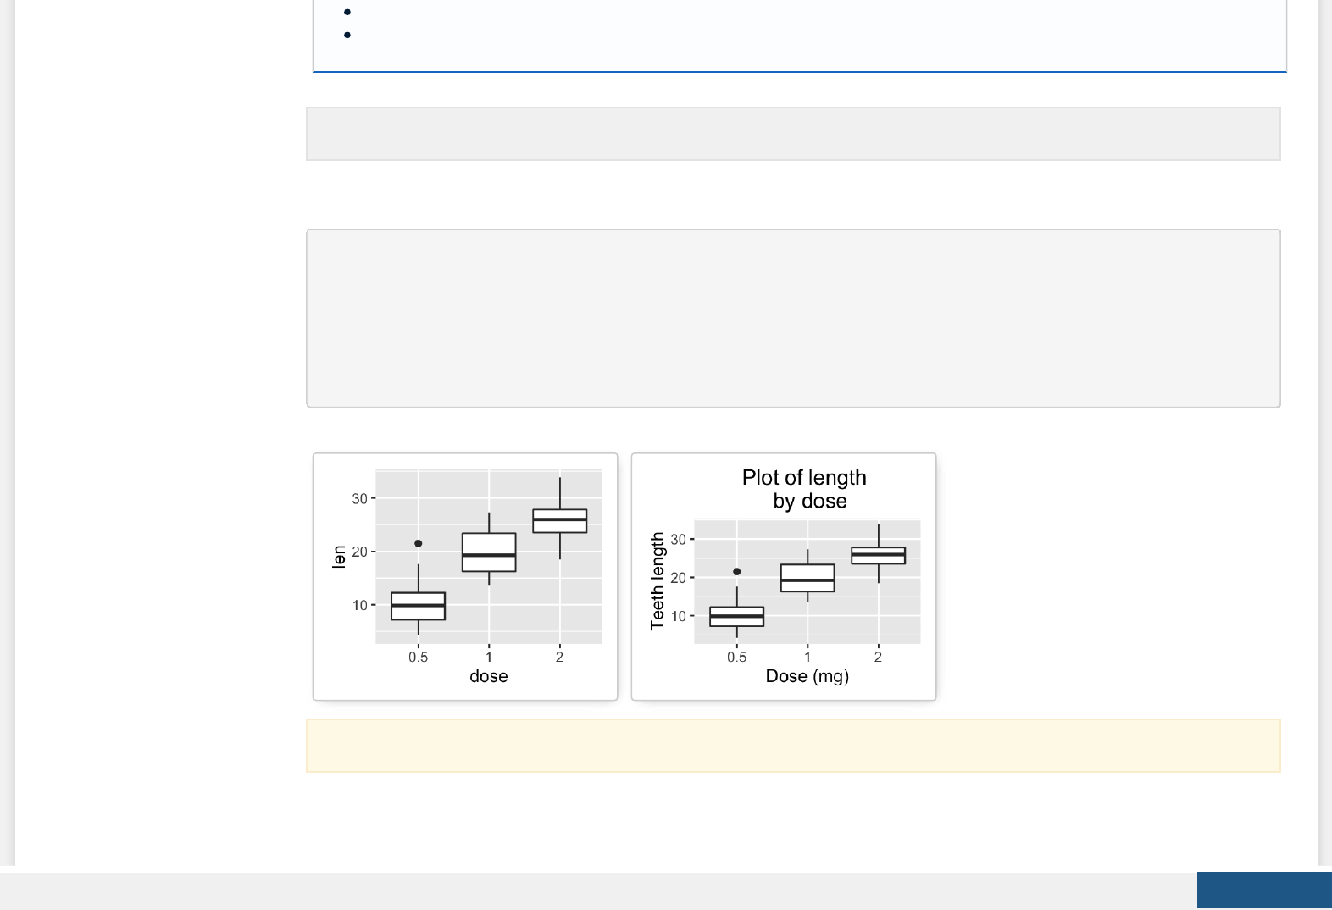This screenshot has height=910, width=1332.
Task: Select the dose 1 box in left plot
Action: click(488, 552)
